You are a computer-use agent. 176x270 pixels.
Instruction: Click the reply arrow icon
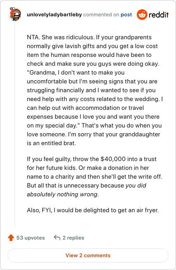tap(57, 238)
